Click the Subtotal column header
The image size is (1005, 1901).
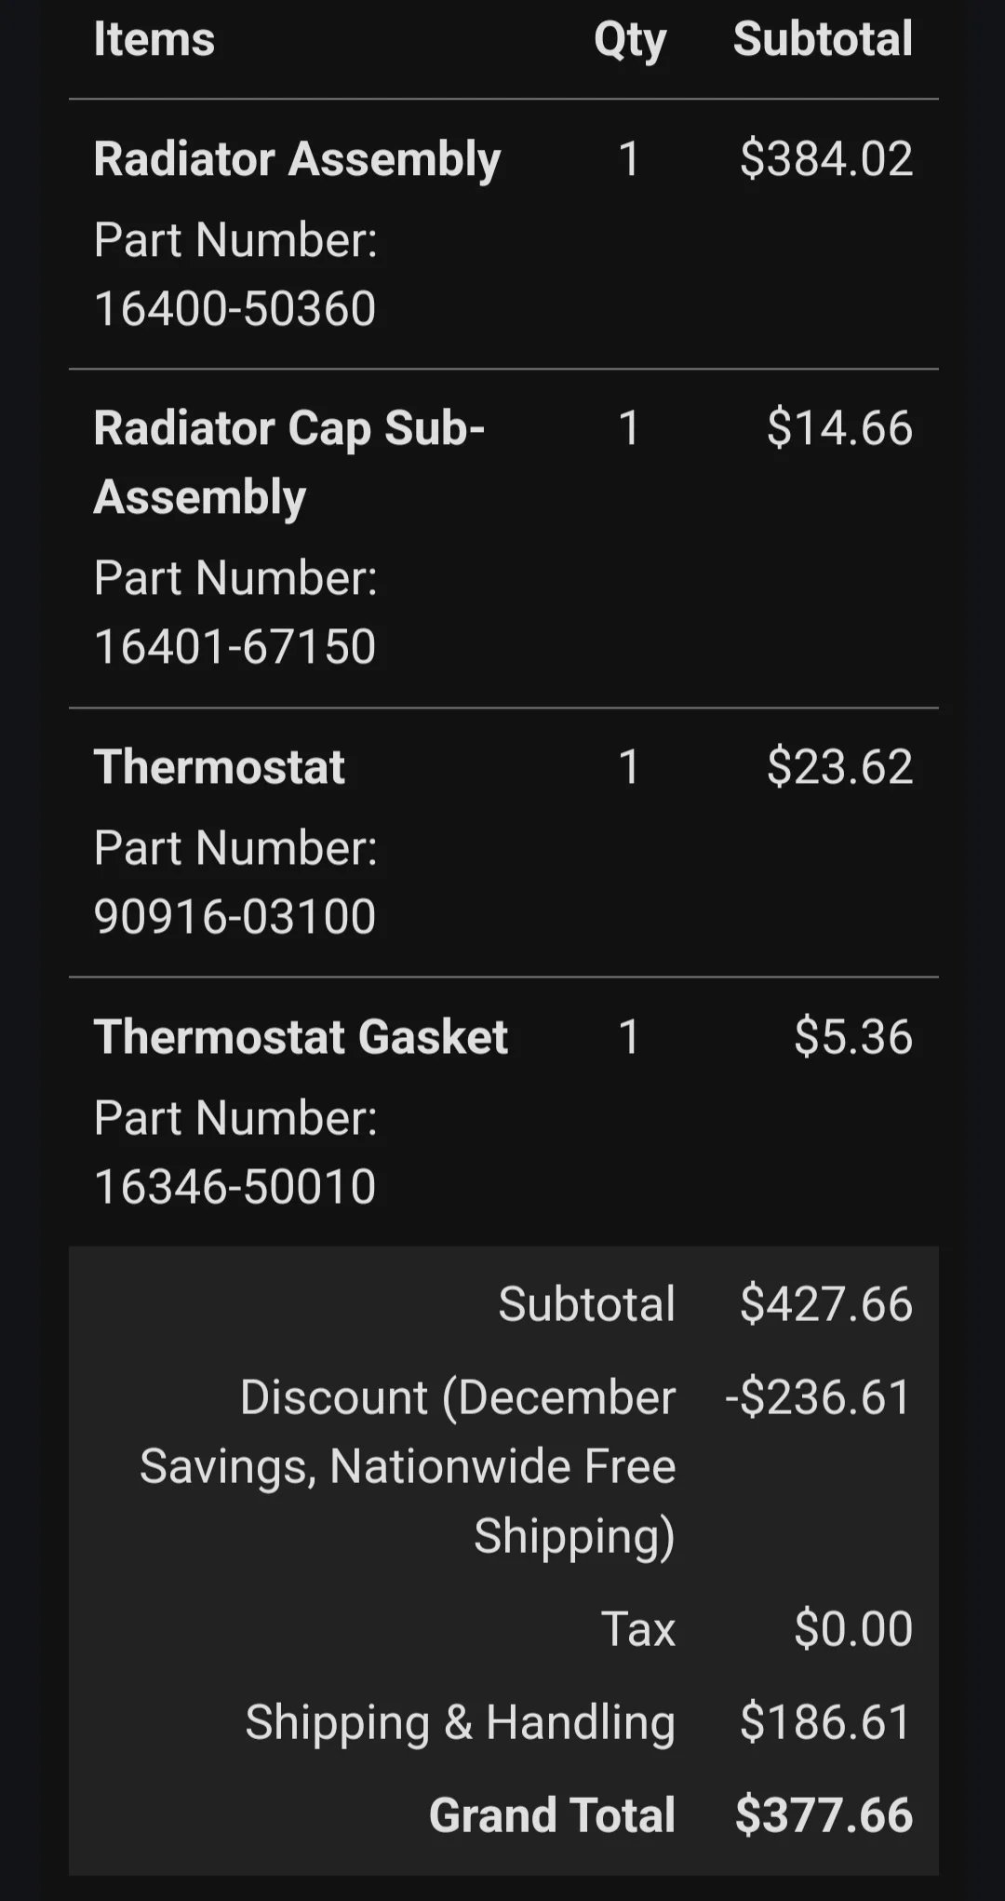click(x=823, y=39)
